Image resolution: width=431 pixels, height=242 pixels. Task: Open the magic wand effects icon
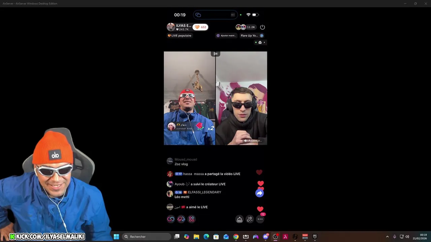(x=250, y=219)
